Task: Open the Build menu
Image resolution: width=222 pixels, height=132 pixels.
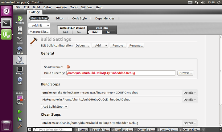Action: 36,7
